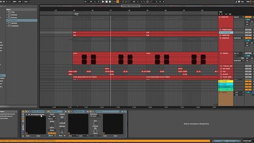
Task: Open the GROWL Ext. In input dropdown
Action: coord(239,53)
